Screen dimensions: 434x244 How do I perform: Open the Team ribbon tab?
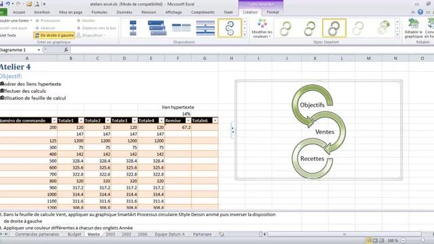228,12
